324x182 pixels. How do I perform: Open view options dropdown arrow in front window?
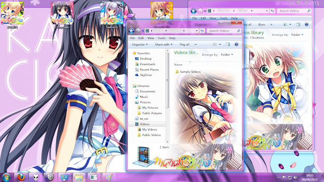[x=220, y=44]
